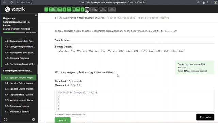Open the fifteenth step gray question square
Viewport: 218px width, 123px height.
click(x=110, y=9)
